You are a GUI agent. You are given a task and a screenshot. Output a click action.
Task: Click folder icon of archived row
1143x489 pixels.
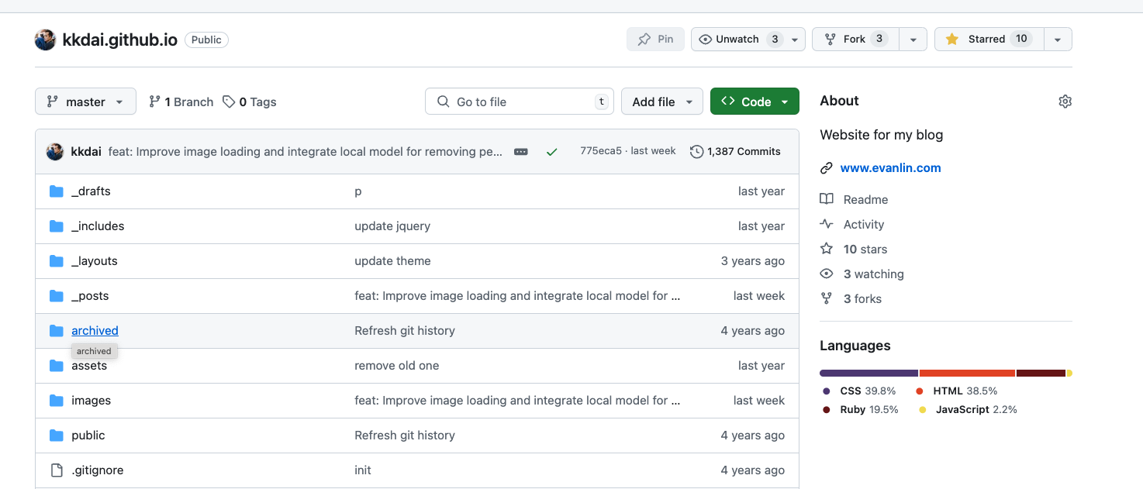pyautogui.click(x=57, y=331)
